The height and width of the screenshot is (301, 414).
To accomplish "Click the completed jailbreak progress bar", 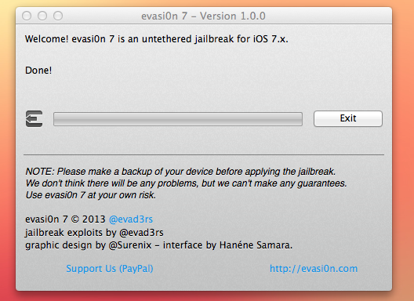I will [x=178, y=119].
